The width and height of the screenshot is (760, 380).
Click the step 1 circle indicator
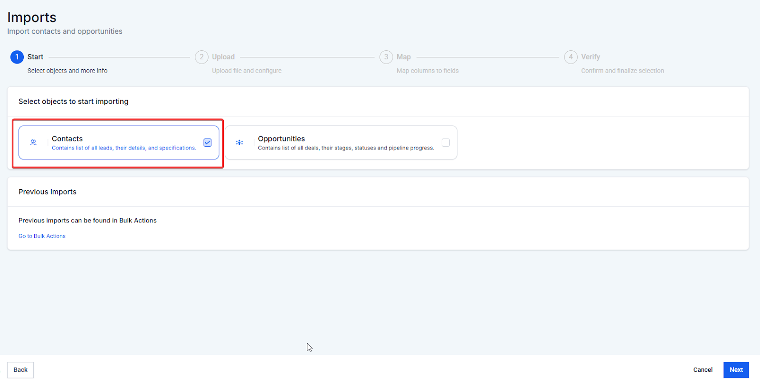(17, 57)
